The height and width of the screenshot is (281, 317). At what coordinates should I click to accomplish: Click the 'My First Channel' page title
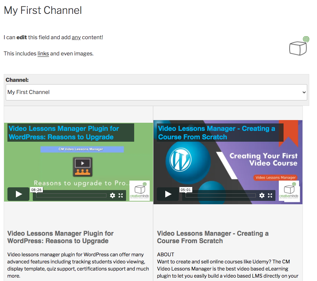tap(43, 10)
